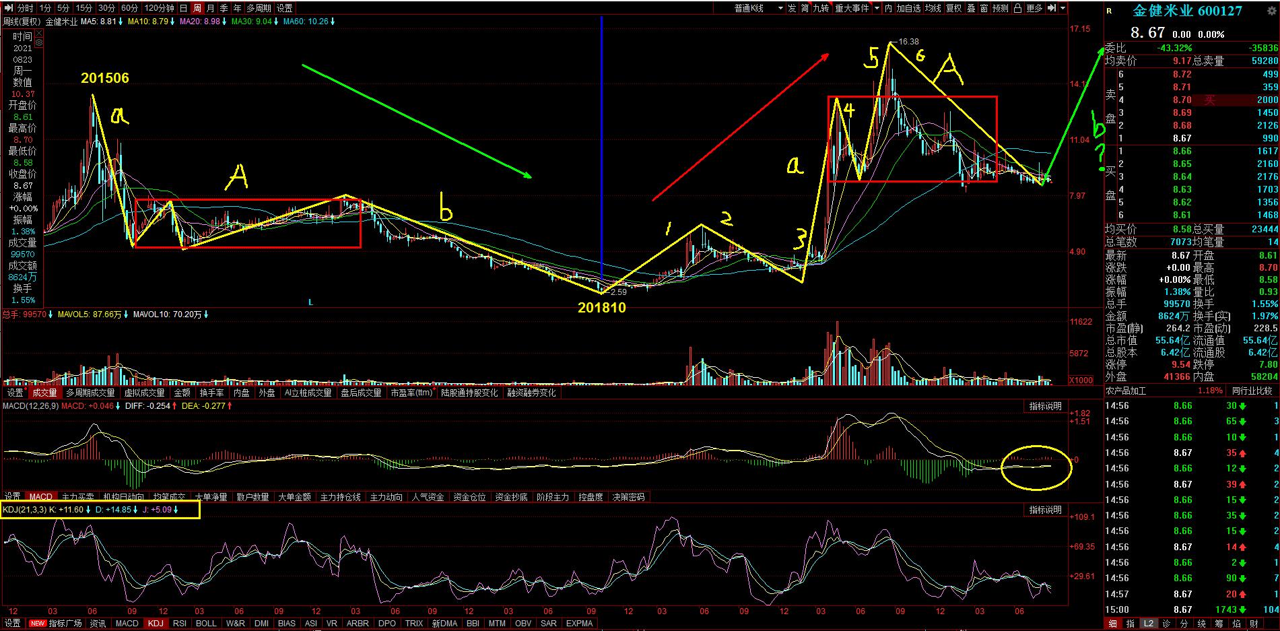Switch bottom indicator to EXPMA
1280x631 pixels.
pyautogui.click(x=580, y=624)
